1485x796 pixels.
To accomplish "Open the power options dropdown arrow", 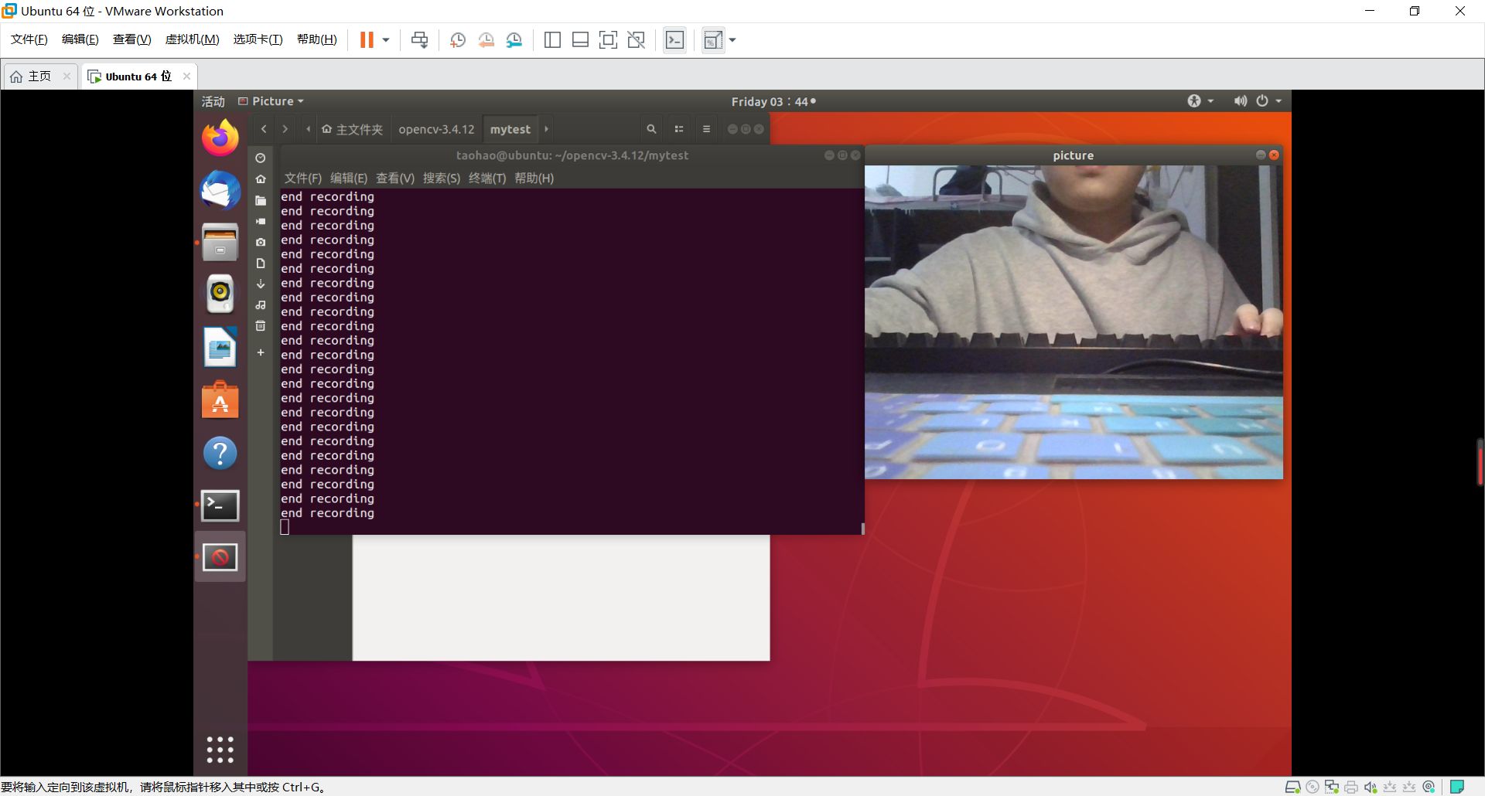I will coord(386,40).
